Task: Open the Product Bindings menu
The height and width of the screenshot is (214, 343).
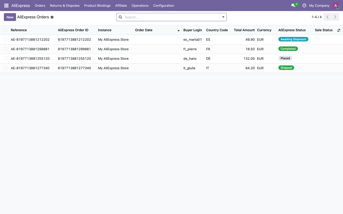Action: (x=97, y=5)
